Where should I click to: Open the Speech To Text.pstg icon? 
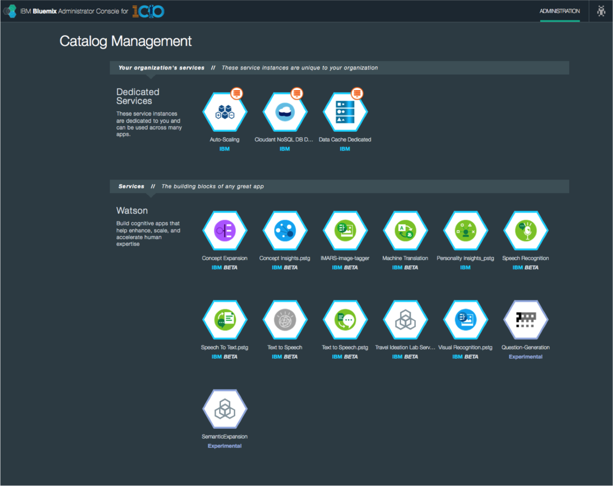(x=225, y=320)
